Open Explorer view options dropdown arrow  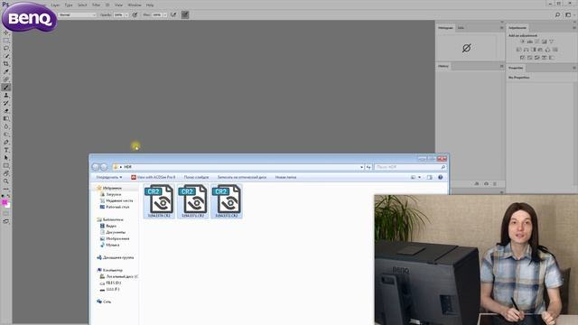pos(419,177)
